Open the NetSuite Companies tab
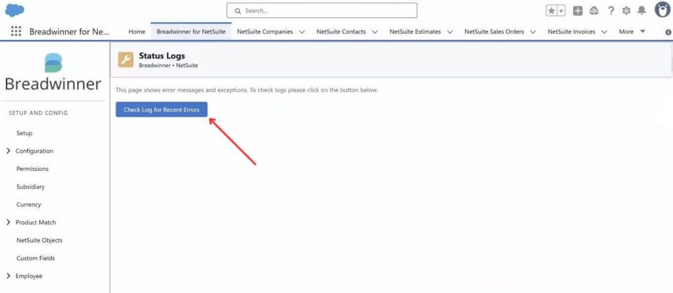Viewport: 673px width, 293px height. (x=265, y=32)
